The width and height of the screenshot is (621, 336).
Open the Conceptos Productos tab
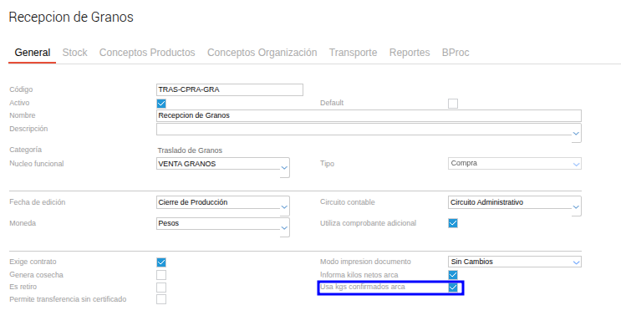pyautogui.click(x=147, y=53)
